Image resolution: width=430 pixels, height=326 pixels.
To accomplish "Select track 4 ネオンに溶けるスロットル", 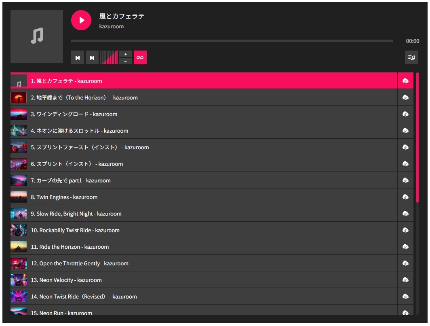I will pos(80,131).
